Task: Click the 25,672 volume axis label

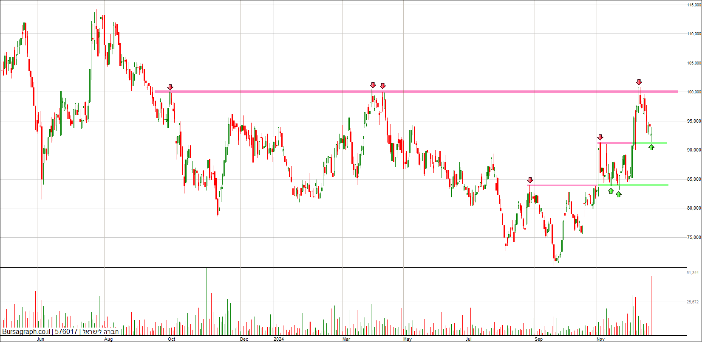Action: 693,302
